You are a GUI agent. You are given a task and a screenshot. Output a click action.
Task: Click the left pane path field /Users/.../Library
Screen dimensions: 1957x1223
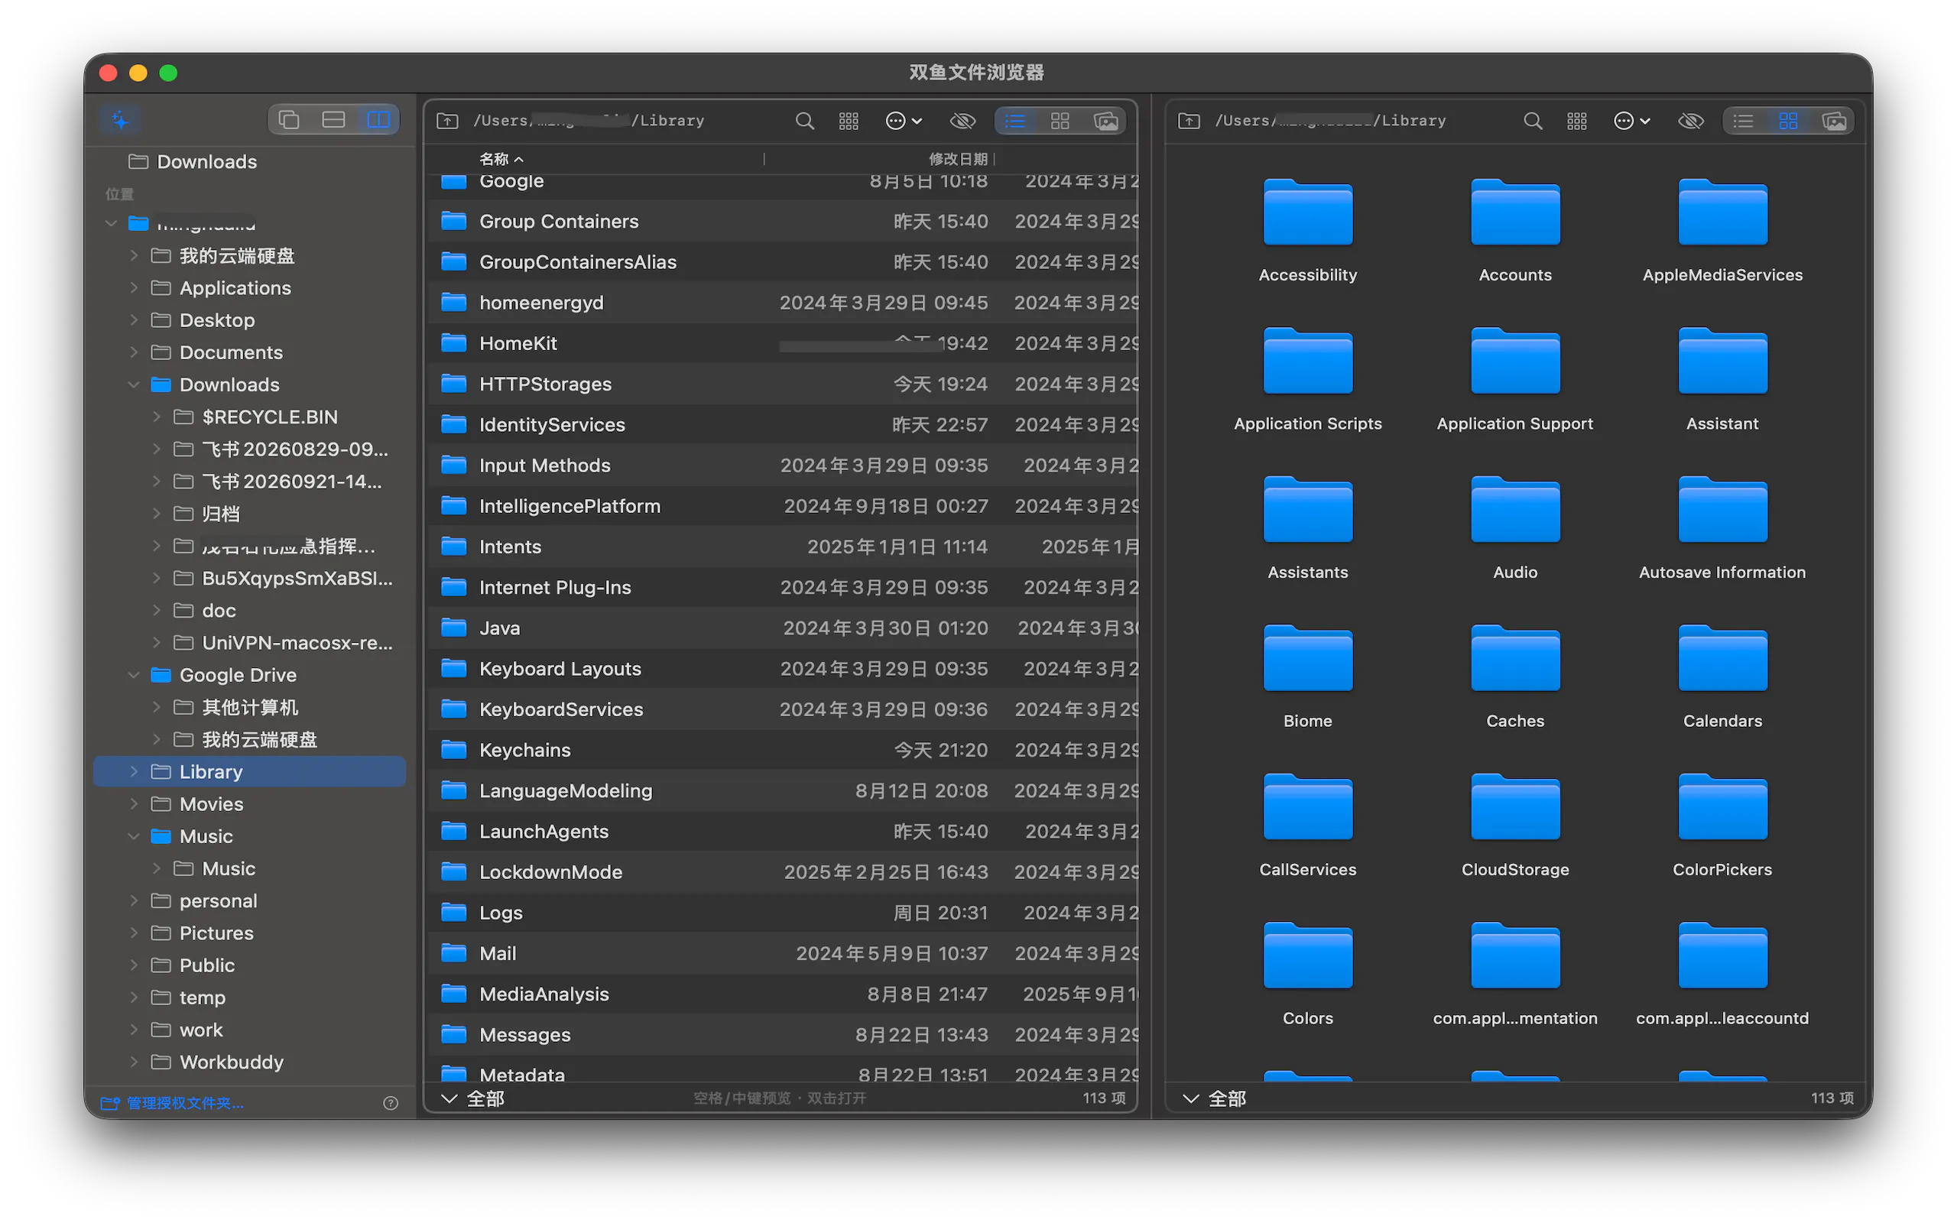(589, 121)
